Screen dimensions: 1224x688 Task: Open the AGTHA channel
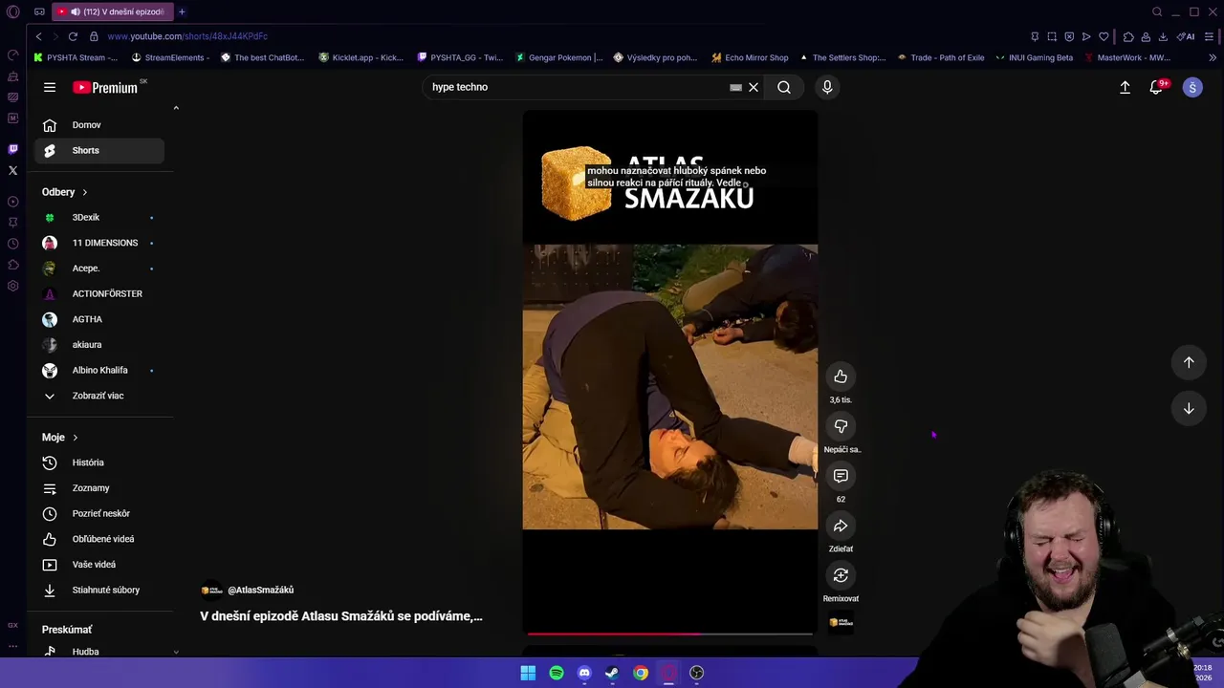tap(99, 319)
